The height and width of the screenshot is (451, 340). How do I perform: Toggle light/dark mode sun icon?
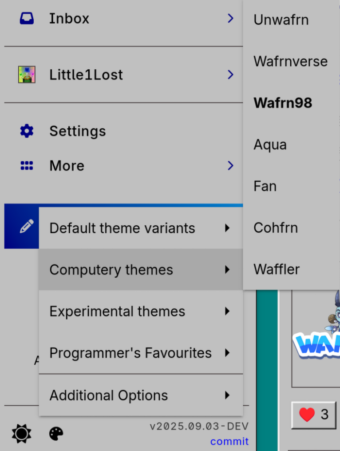(21, 433)
